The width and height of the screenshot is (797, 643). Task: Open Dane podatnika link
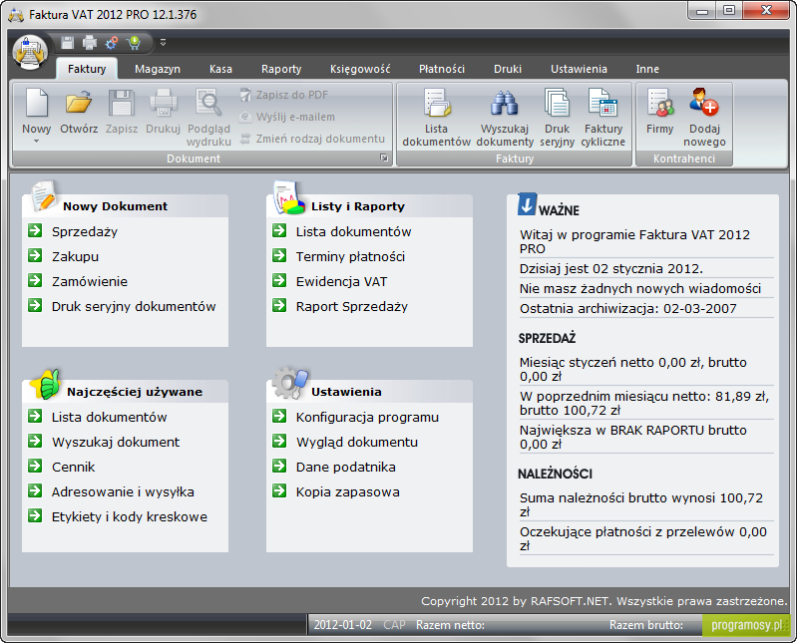point(346,467)
